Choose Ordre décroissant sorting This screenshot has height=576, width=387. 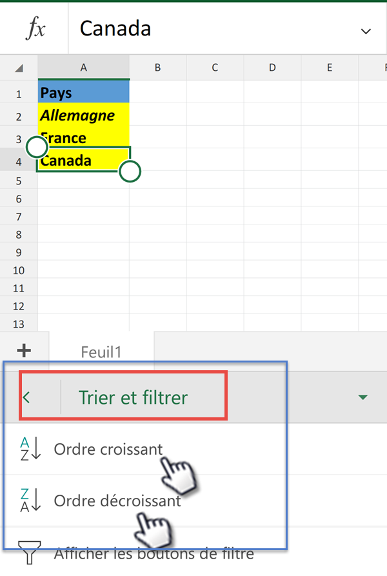pos(116,501)
